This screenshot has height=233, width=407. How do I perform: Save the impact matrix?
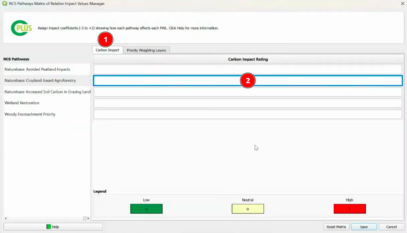point(364,227)
